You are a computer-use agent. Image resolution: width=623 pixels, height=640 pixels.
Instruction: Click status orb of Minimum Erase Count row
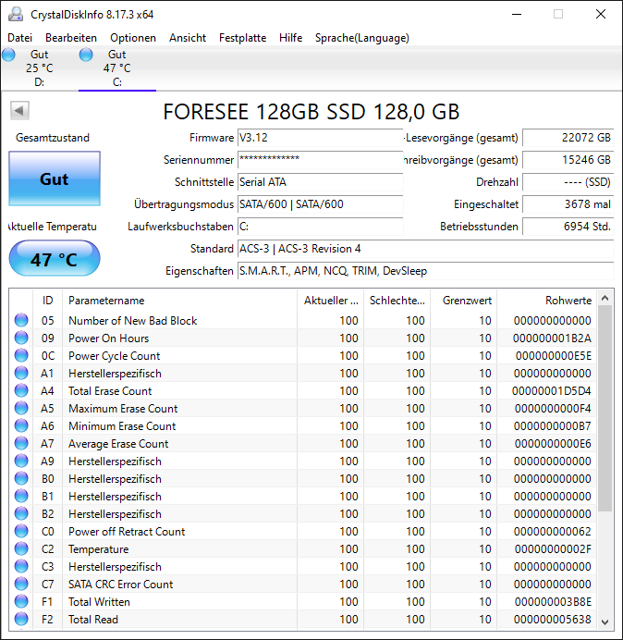pos(21,425)
